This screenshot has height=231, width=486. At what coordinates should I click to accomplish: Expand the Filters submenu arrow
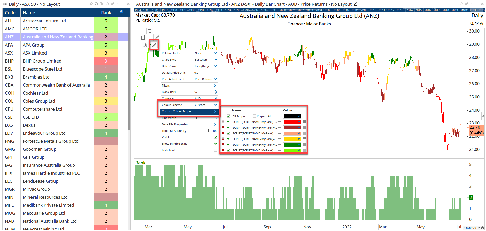click(x=215, y=86)
